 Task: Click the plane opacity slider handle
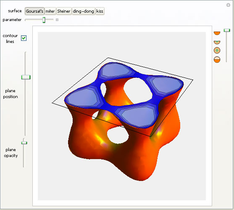coord(24,143)
